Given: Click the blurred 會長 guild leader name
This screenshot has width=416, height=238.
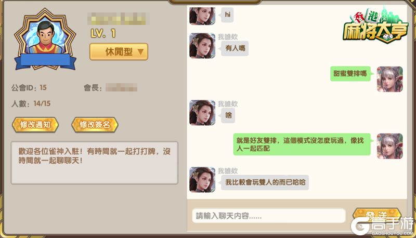Looking at the screenshot, I should click(122, 87).
